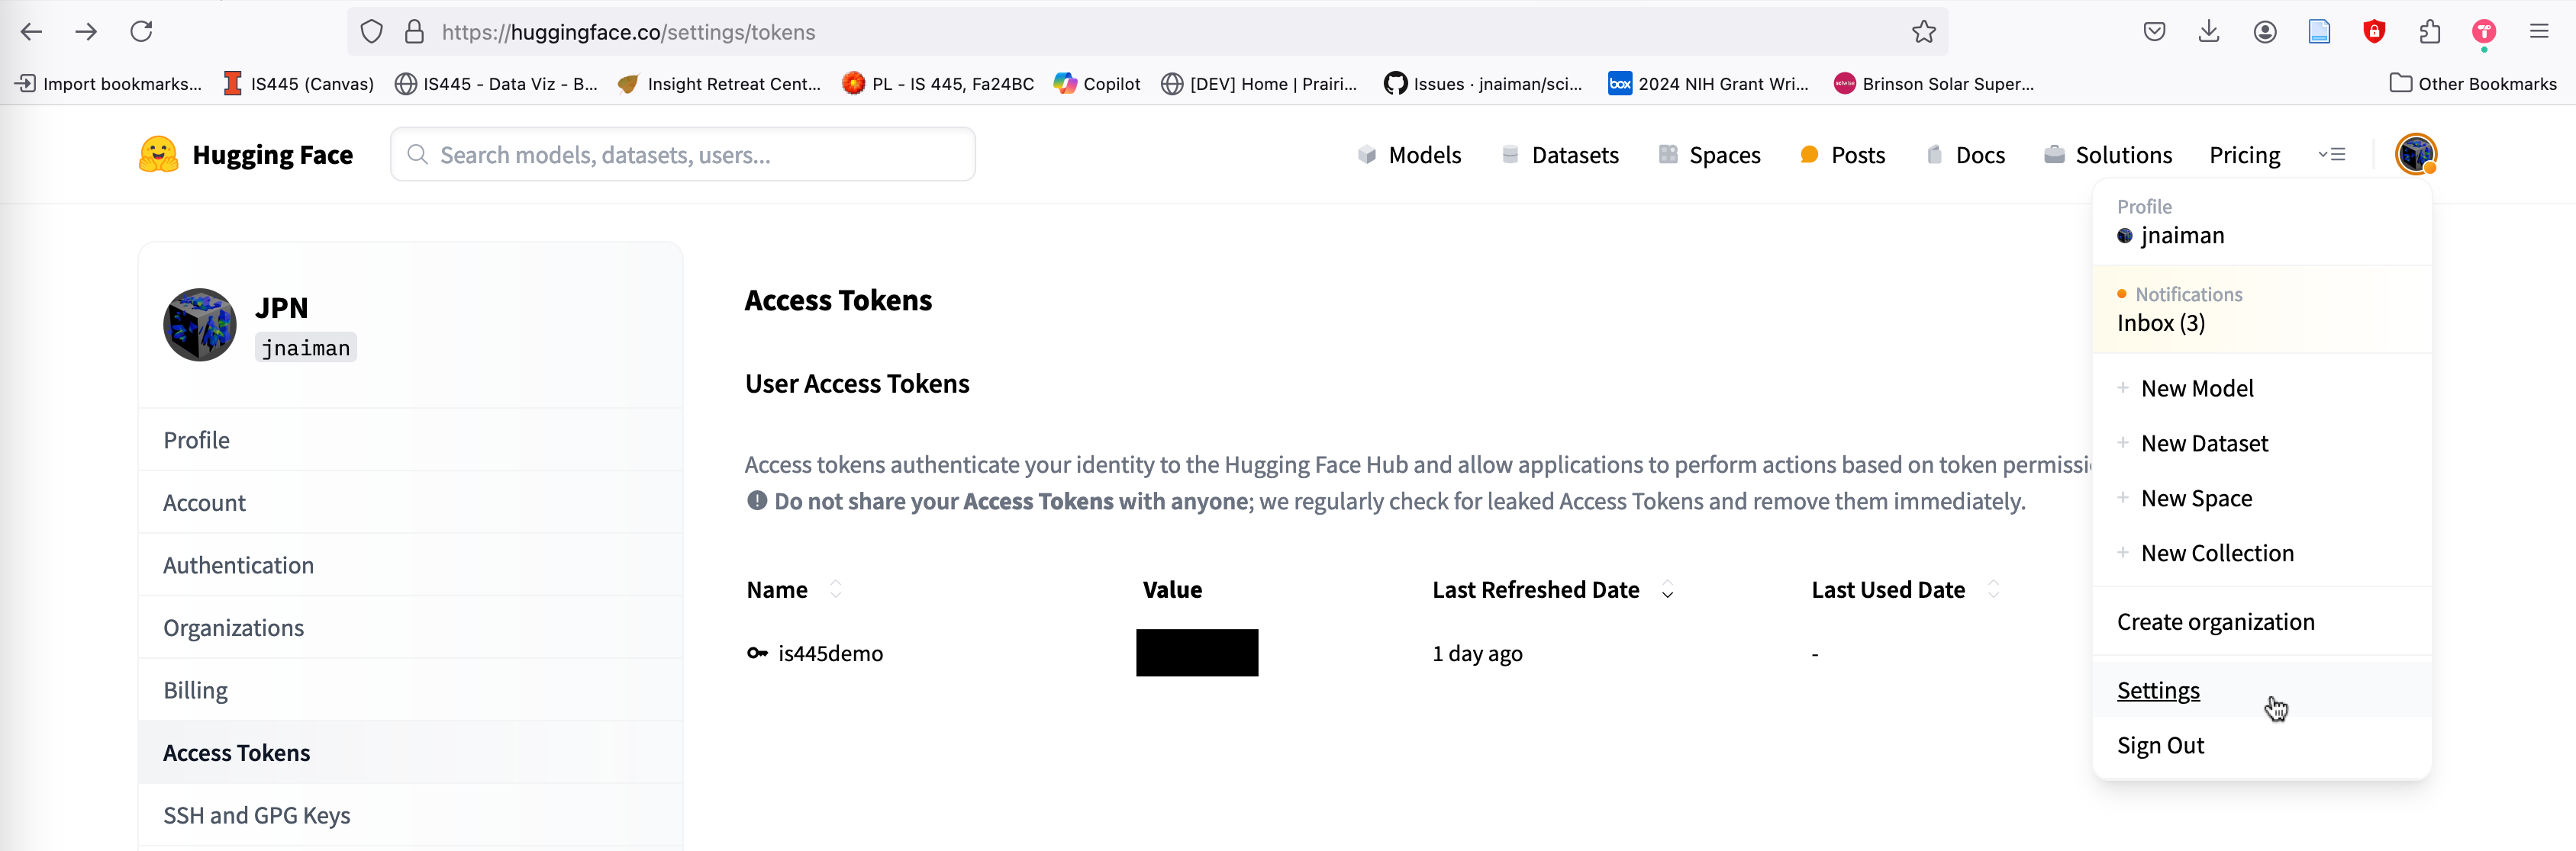Sort tokens by Name column
Viewport: 2576px width, 851px height.
pyautogui.click(x=835, y=590)
